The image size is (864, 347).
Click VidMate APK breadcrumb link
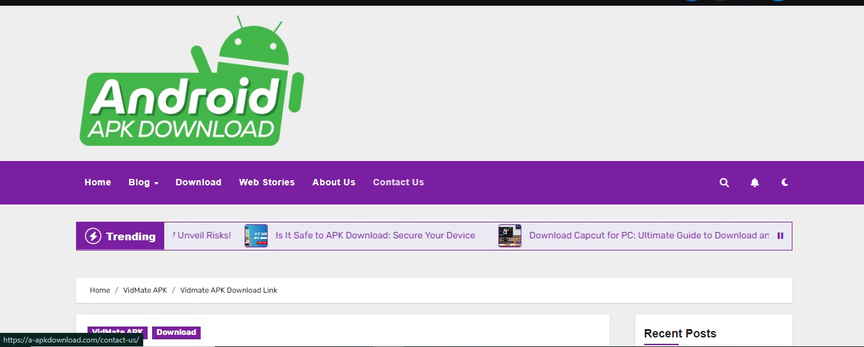tap(145, 290)
